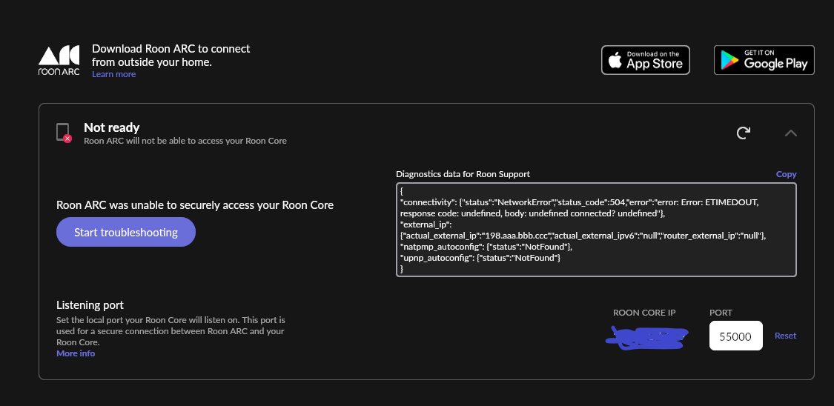This screenshot has height=406, width=834.
Task: Click the Not ready device status icon
Action: coord(63,133)
